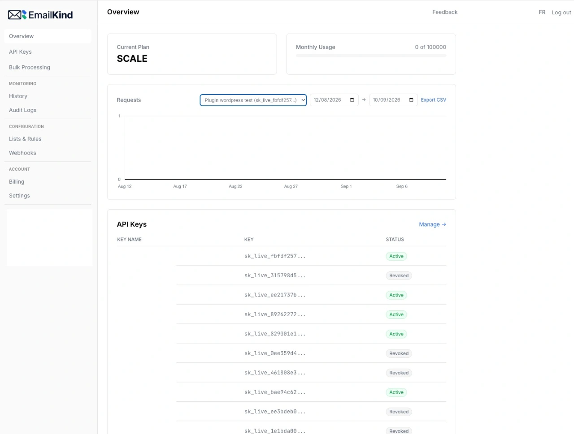Click the EmailKind logo
574x434 pixels.
(x=40, y=15)
